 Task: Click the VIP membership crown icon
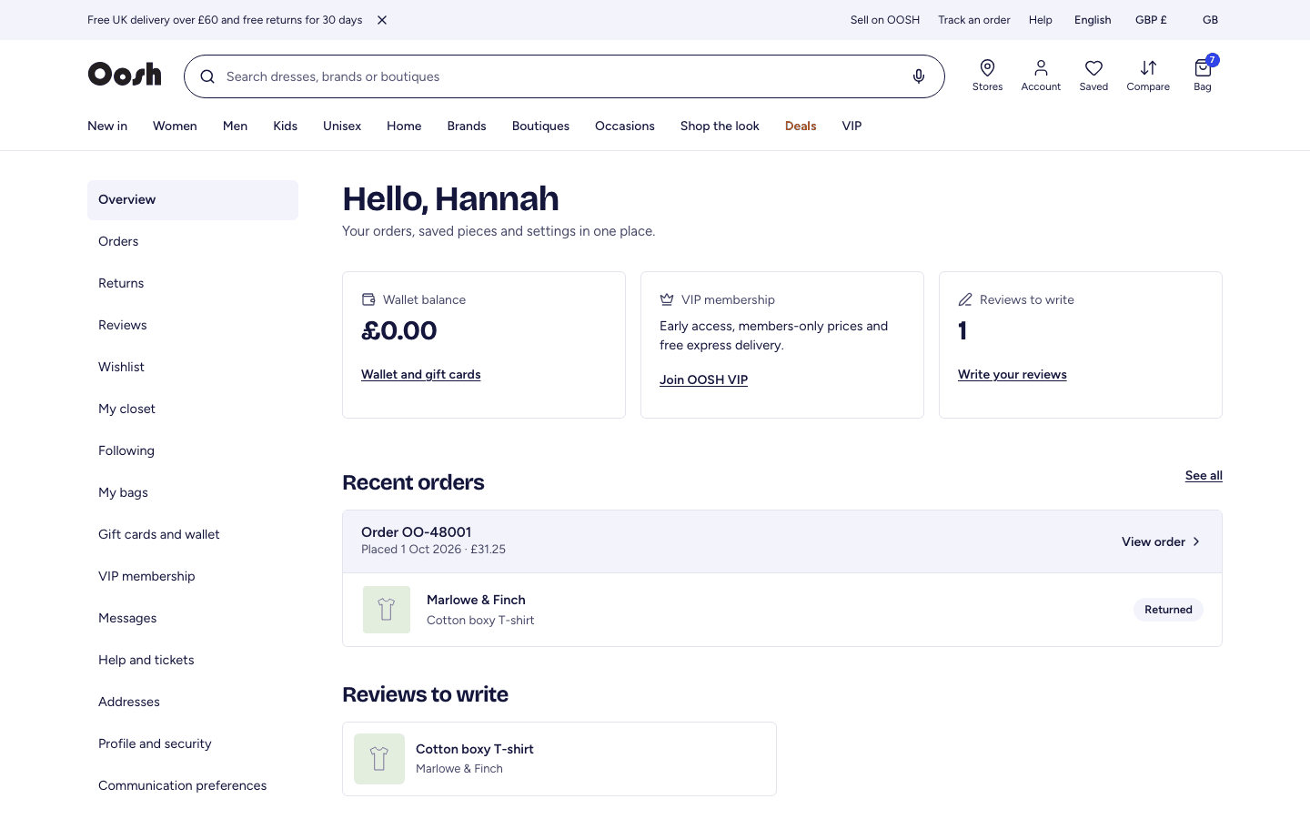667,299
